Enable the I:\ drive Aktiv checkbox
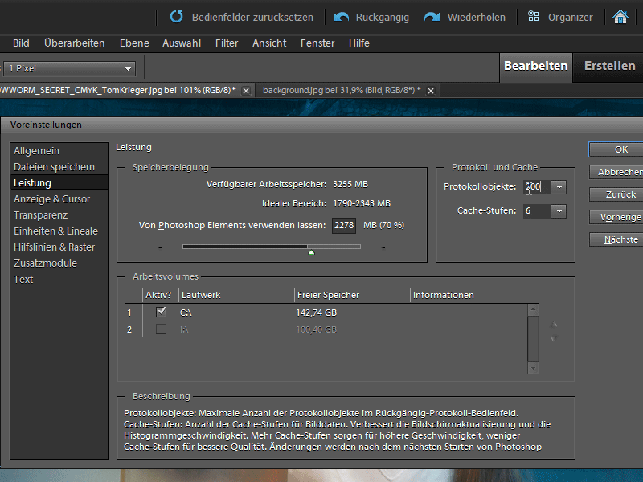This screenshot has width=643, height=482. pos(162,329)
